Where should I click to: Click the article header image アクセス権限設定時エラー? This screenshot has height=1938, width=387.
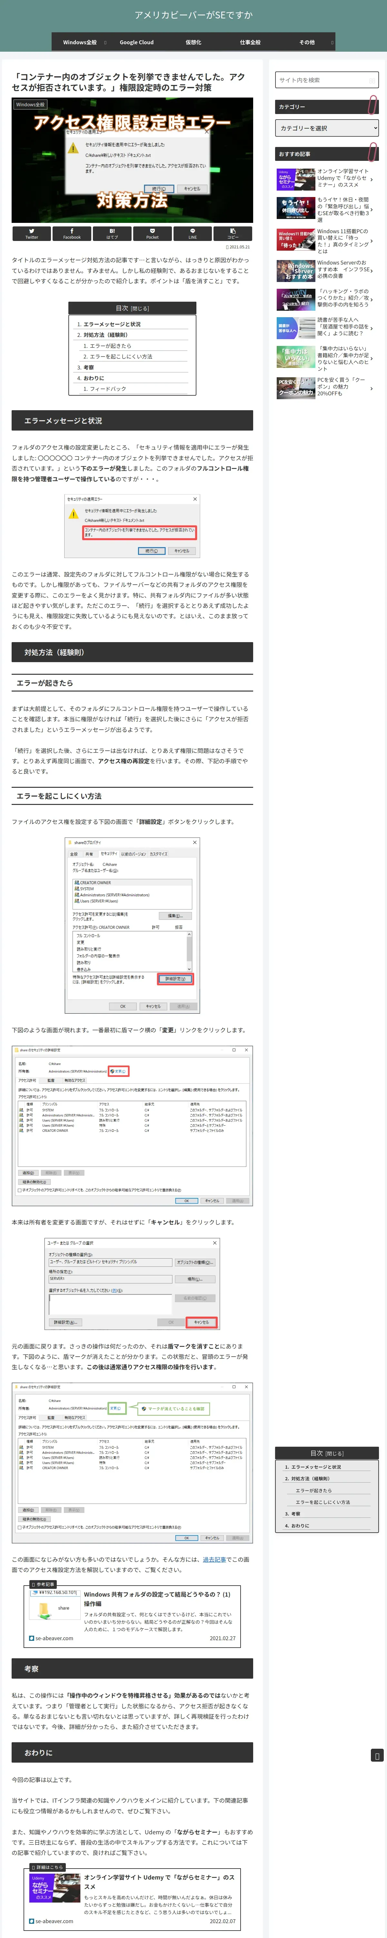(132, 160)
